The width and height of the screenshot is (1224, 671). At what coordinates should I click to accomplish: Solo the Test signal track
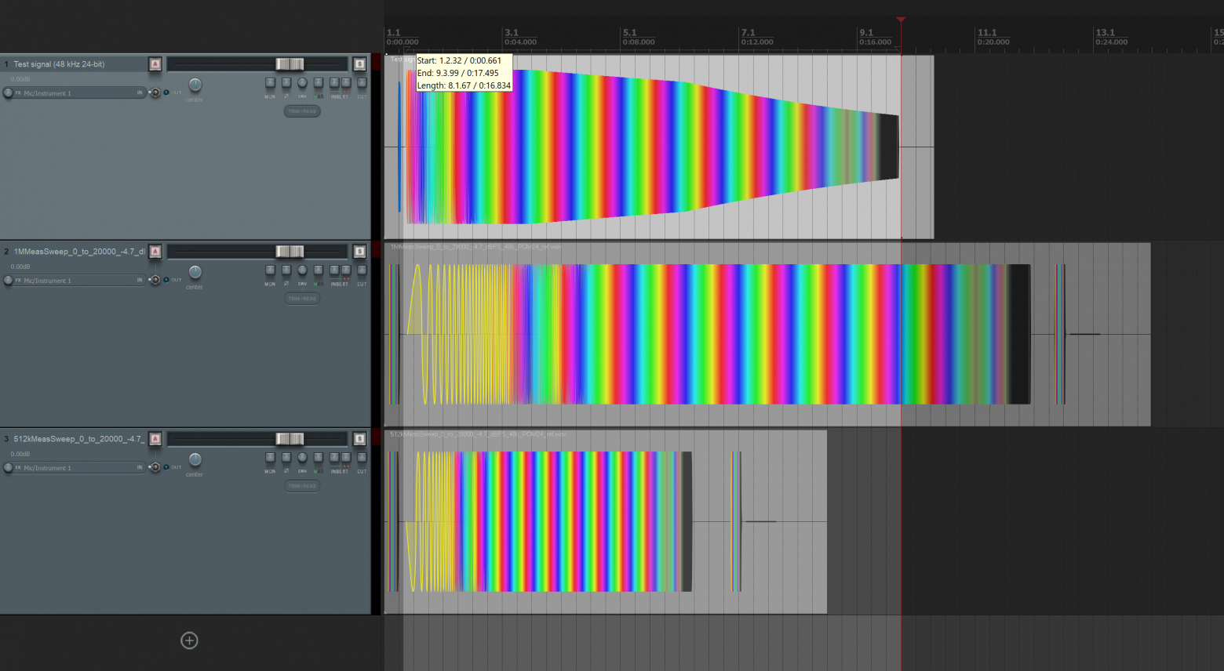[x=359, y=64]
